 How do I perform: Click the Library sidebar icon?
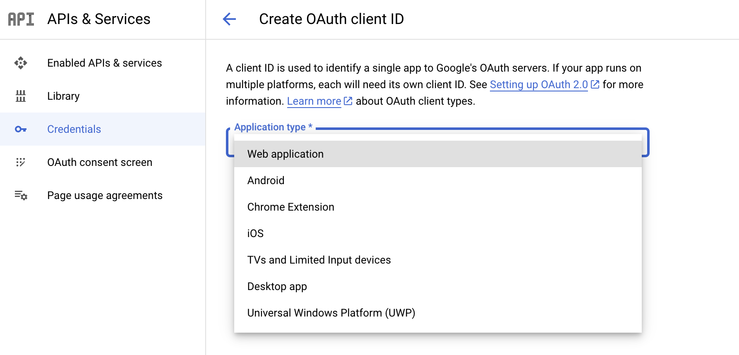click(21, 96)
